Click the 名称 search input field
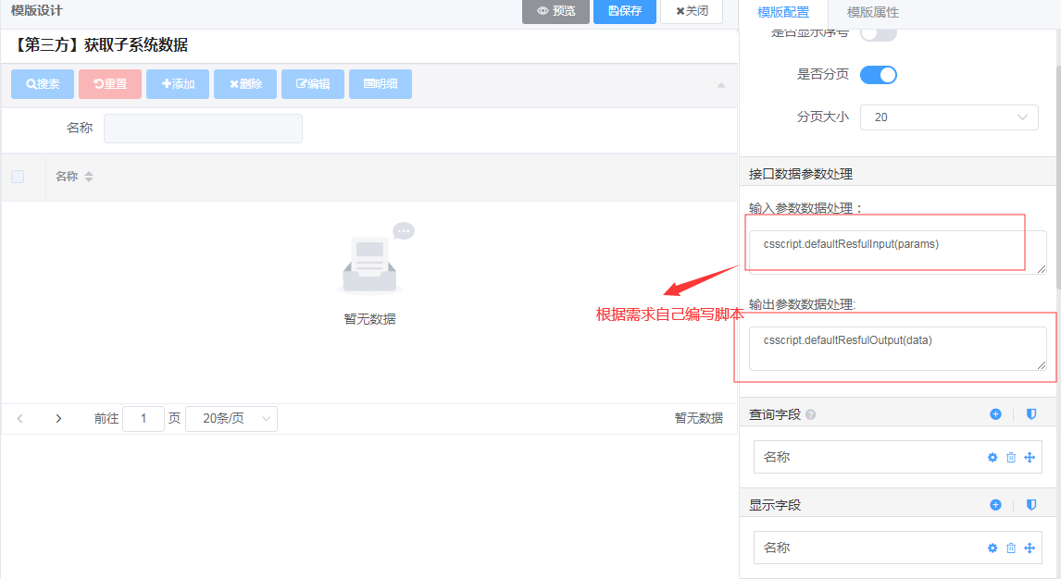 click(x=203, y=129)
